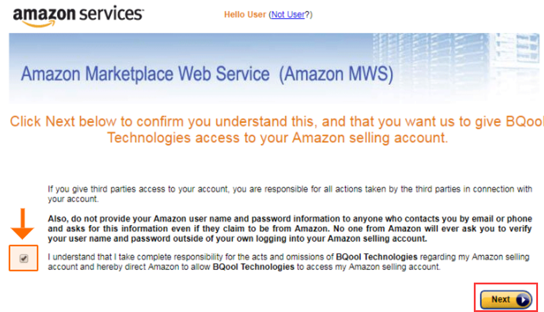Click the 'If you give third parties access' paragraph

pos(290,194)
